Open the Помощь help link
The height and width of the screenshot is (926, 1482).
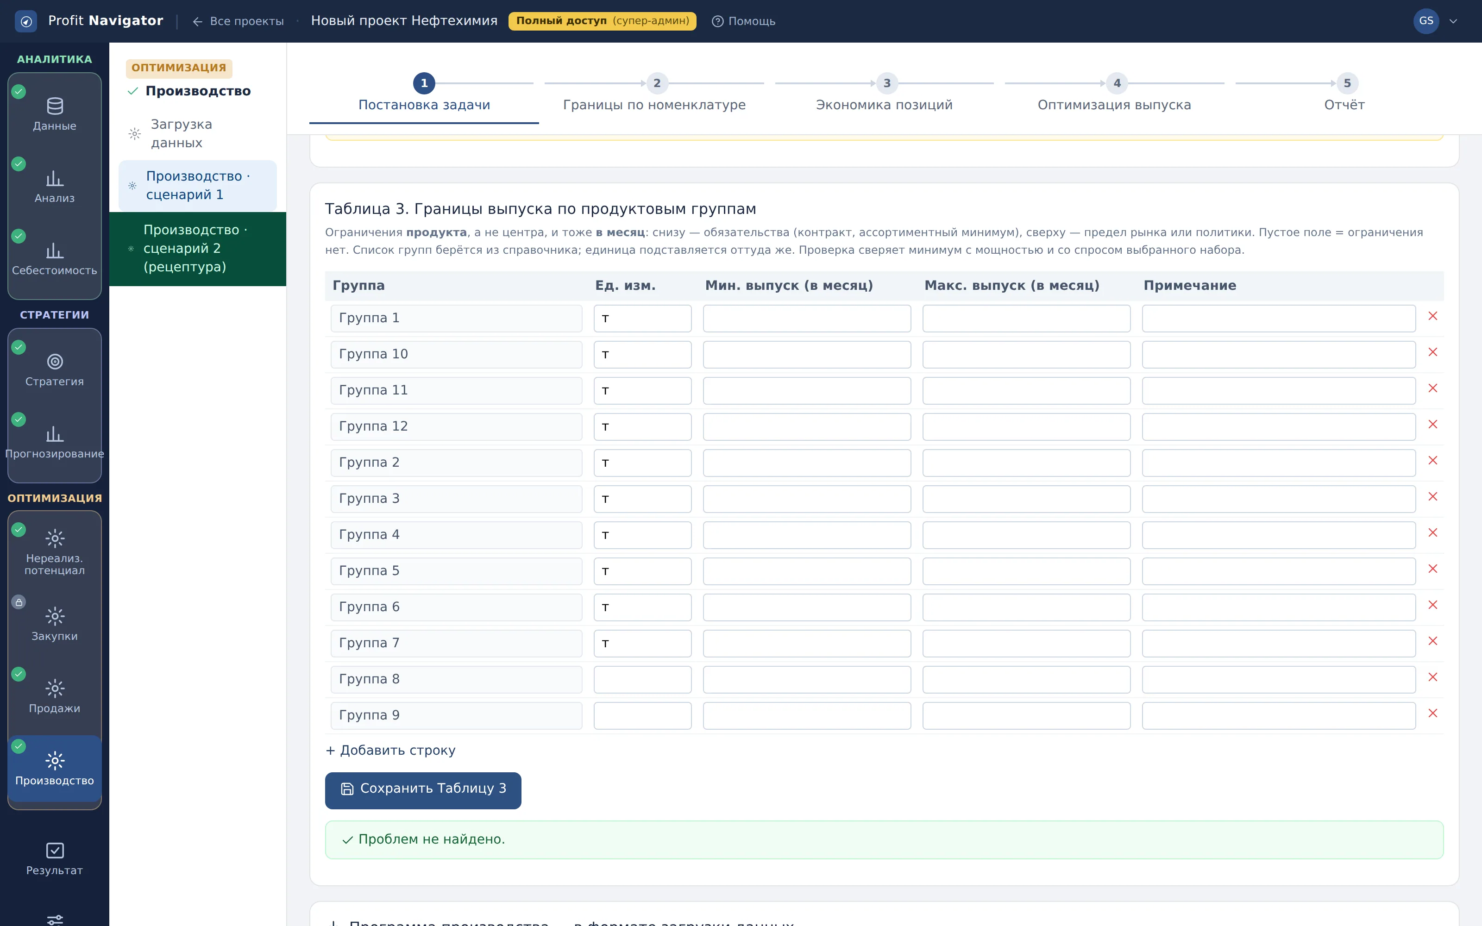[743, 21]
